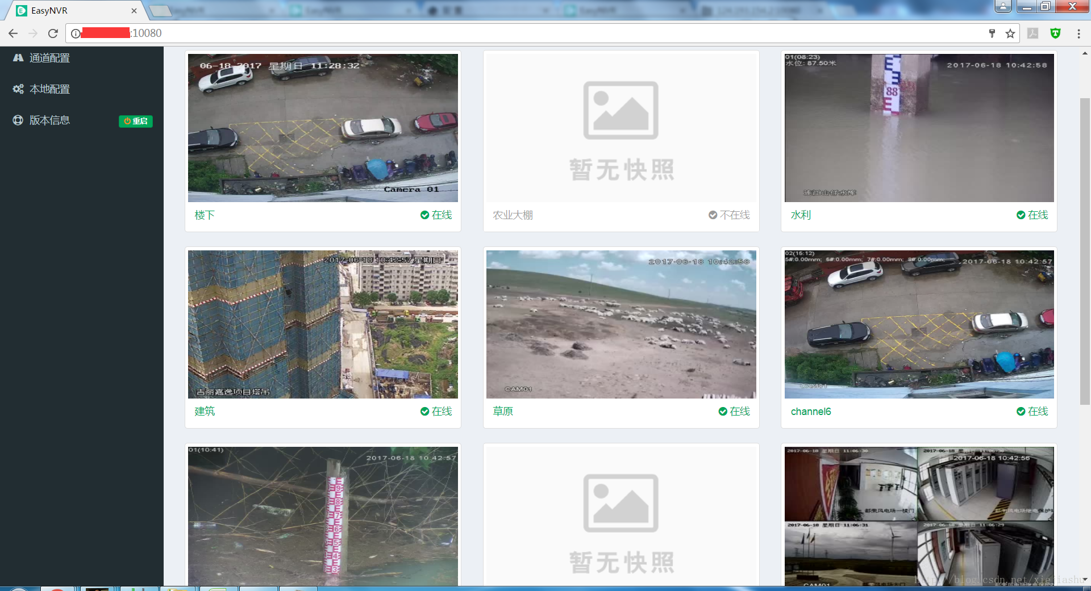Open the browser three-dot menu
This screenshot has height=591, width=1091.
point(1078,33)
